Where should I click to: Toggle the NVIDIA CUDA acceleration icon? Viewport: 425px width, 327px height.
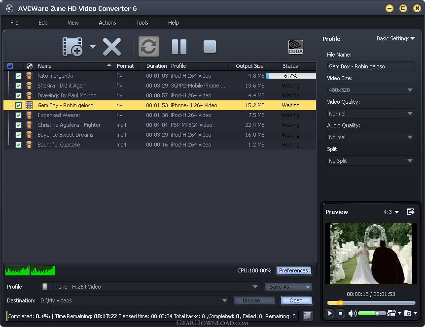tap(296, 47)
